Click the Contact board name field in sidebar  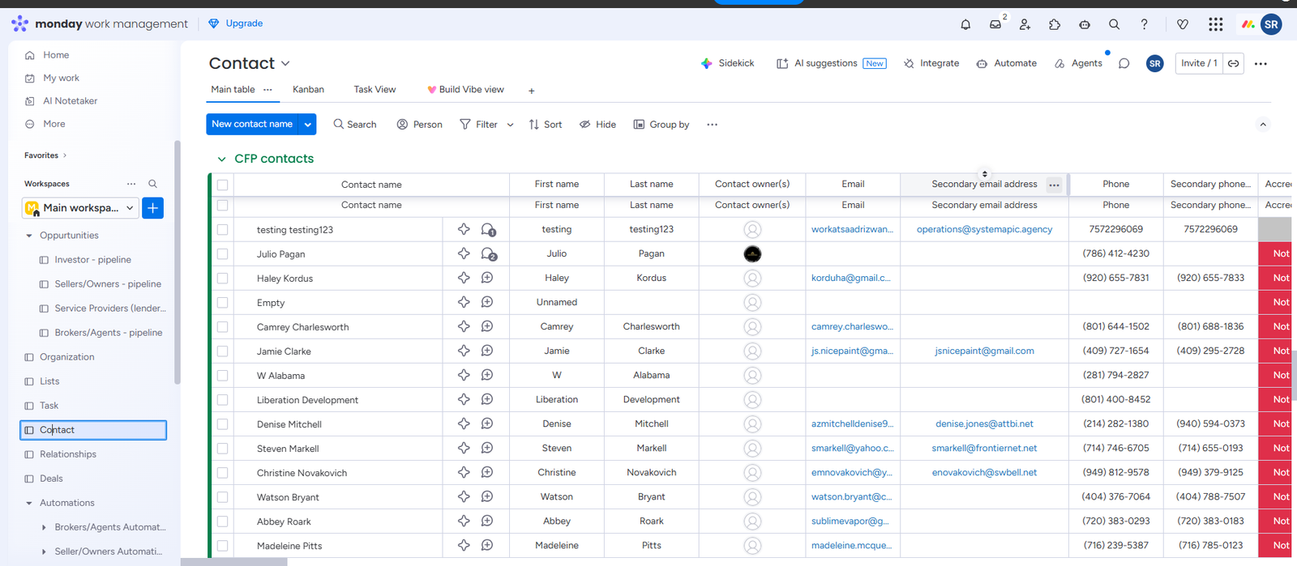pyautogui.click(x=93, y=430)
